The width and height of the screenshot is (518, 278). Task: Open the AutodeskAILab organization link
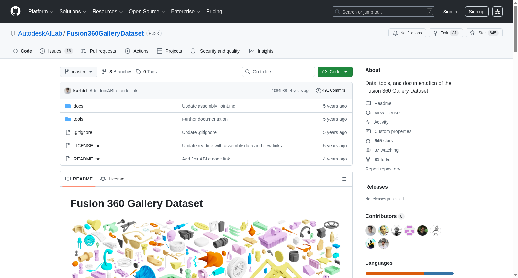40,33
